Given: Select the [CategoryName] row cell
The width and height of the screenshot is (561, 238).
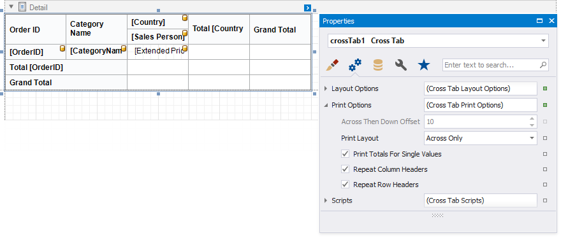Looking at the screenshot, I should [97, 52].
